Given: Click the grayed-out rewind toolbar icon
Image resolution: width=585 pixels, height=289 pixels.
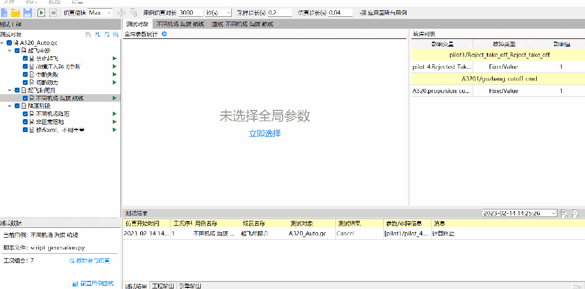Looking at the screenshot, I should click(53, 12).
